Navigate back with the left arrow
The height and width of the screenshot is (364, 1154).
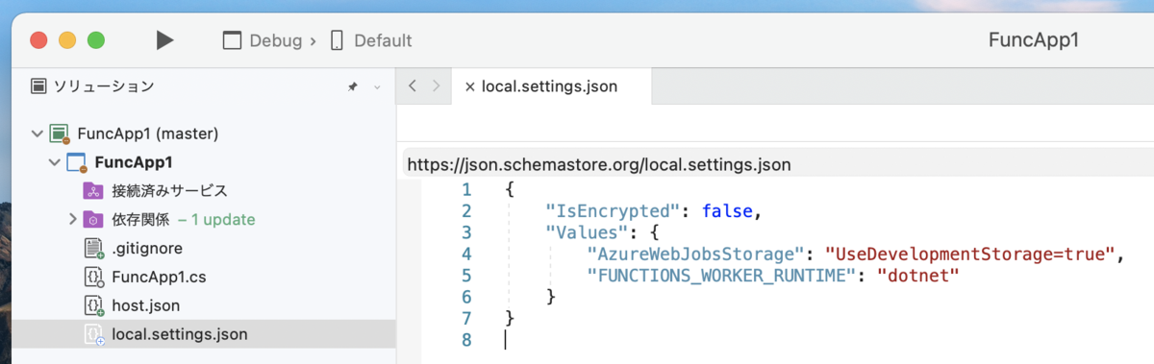413,86
